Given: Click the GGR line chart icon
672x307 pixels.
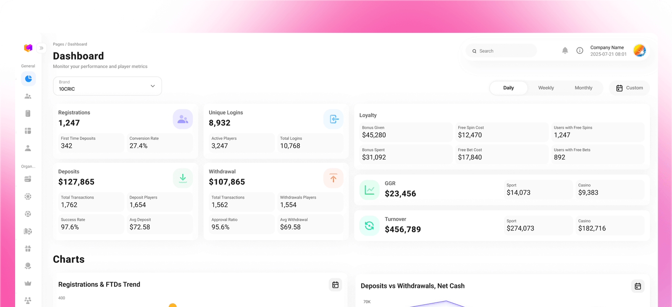Looking at the screenshot, I should click(x=370, y=190).
